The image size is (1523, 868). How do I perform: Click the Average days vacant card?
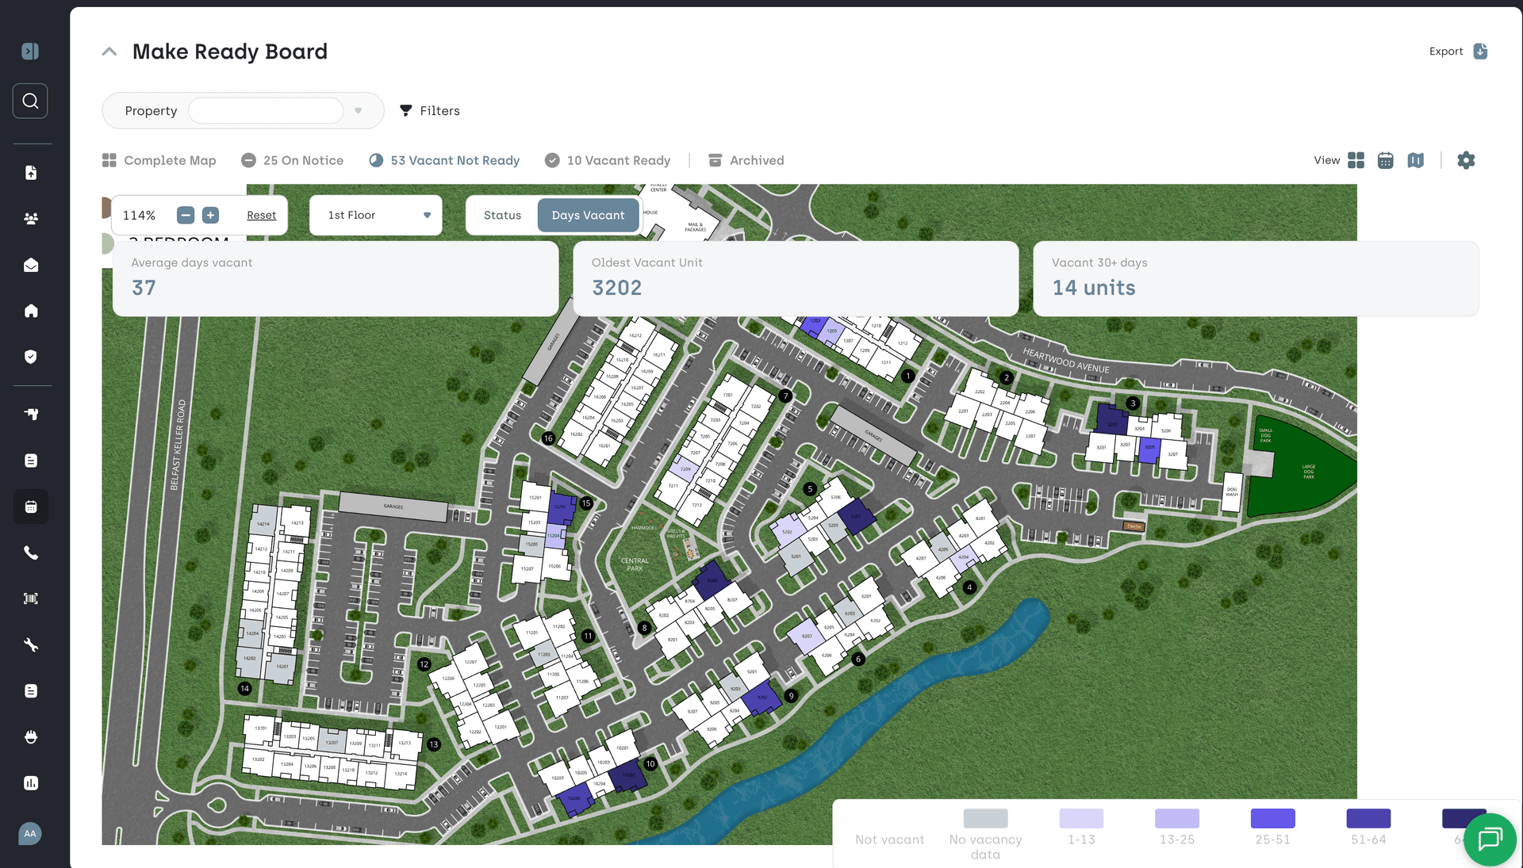pyautogui.click(x=336, y=279)
